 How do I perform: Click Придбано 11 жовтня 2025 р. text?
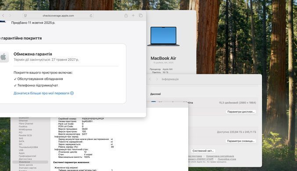pos(33,23)
